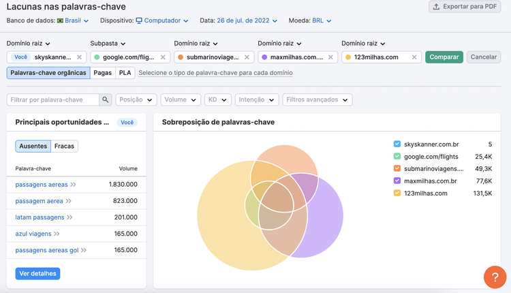Image resolution: width=511 pixels, height=293 pixels.
Task: Uncheck submarinoviagens in legend
Action: click(x=397, y=168)
